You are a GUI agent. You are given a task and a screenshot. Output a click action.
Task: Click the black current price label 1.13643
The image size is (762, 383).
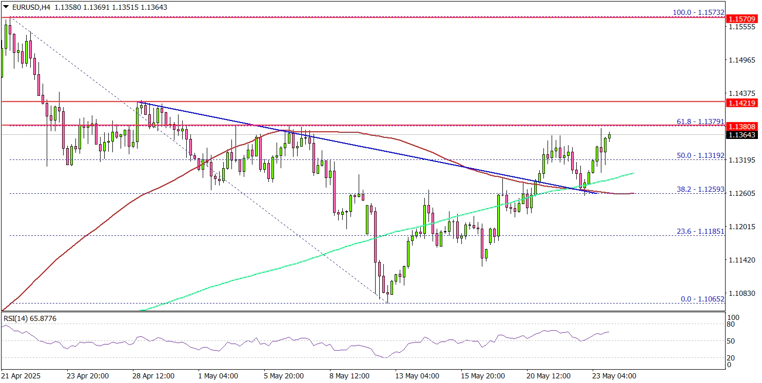(x=743, y=135)
